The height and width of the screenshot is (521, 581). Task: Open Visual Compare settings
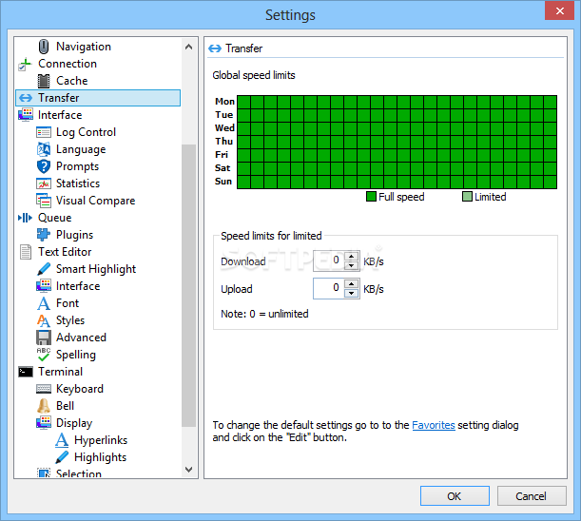(96, 201)
